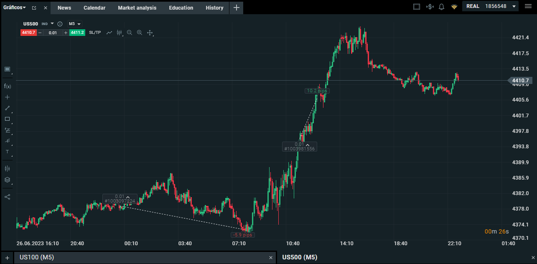This screenshot has height=264, width=537.
Task: Select the Fibonacci retracement tool
Action: [7, 130]
